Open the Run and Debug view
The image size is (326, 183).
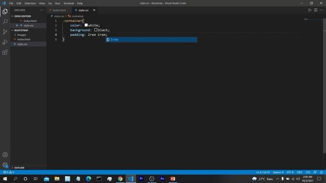5,42
